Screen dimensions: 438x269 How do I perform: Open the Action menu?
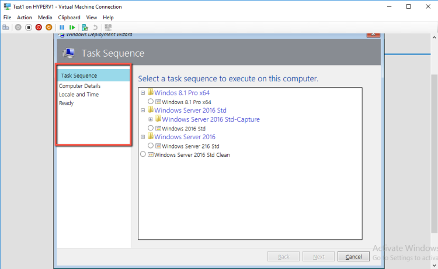tap(25, 18)
